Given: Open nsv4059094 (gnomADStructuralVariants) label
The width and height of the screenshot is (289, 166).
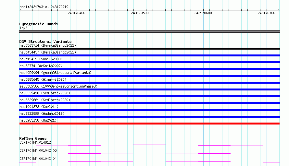Looking at the screenshot, I should (x=56, y=73).
